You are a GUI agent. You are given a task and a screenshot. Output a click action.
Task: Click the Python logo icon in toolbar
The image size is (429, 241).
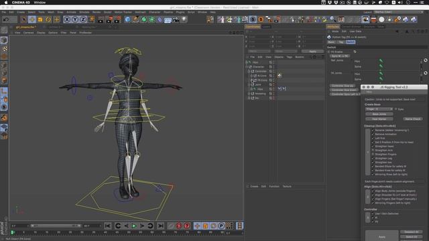pos(406,19)
